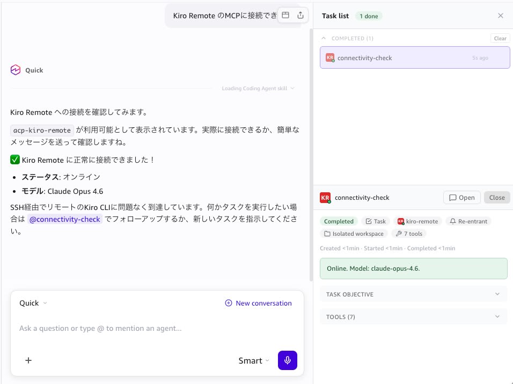Click the chat vertical scrollbar

pyautogui.click(x=311, y=154)
